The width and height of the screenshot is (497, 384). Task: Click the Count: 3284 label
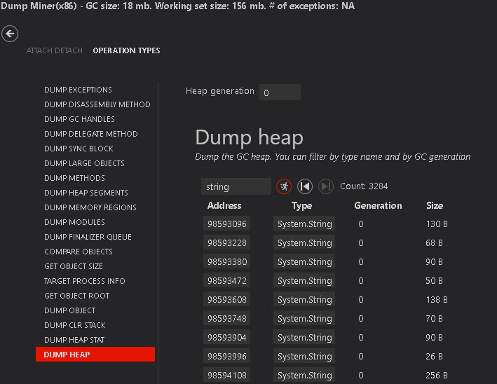pos(364,186)
